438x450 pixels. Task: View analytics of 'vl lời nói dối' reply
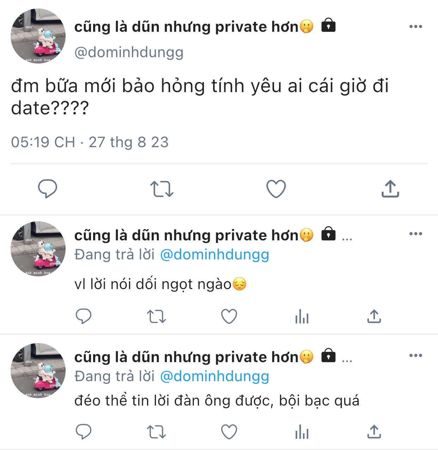302,316
